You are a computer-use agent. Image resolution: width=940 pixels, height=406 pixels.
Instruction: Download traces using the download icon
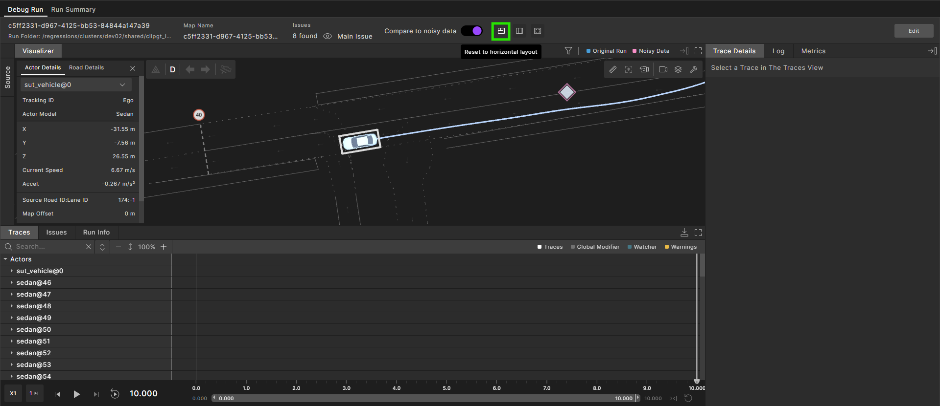tap(684, 233)
